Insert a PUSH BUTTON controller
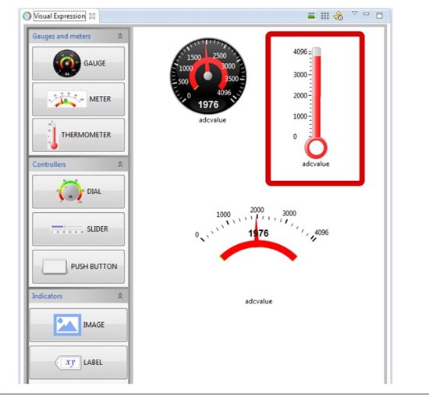This screenshot has height=397, width=429. (78, 267)
